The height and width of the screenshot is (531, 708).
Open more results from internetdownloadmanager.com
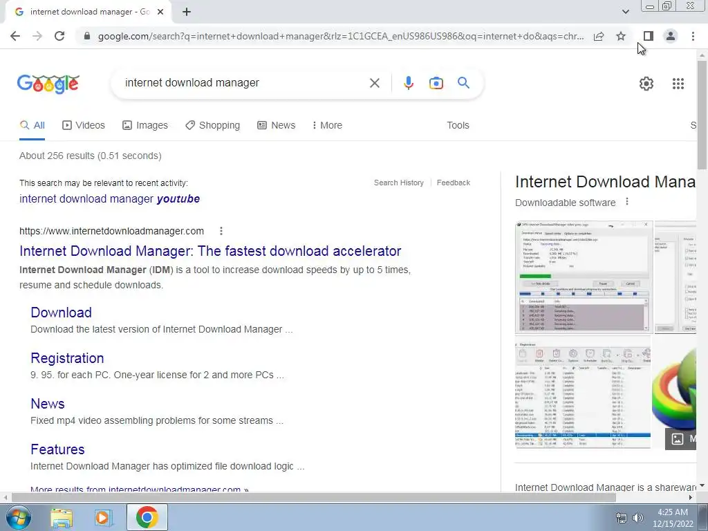coord(140,489)
